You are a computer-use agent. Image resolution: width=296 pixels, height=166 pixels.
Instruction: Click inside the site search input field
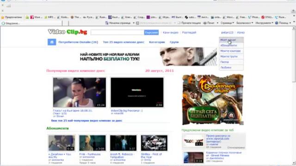click(117, 32)
